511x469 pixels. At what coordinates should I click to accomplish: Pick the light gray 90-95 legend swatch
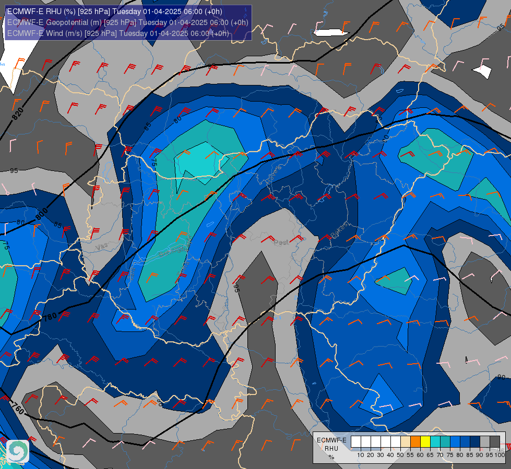(485, 441)
